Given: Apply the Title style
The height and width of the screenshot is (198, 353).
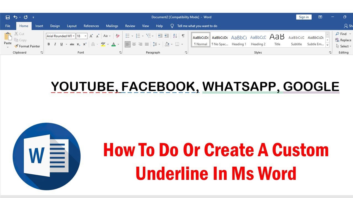Looking at the screenshot, I should pos(277,40).
